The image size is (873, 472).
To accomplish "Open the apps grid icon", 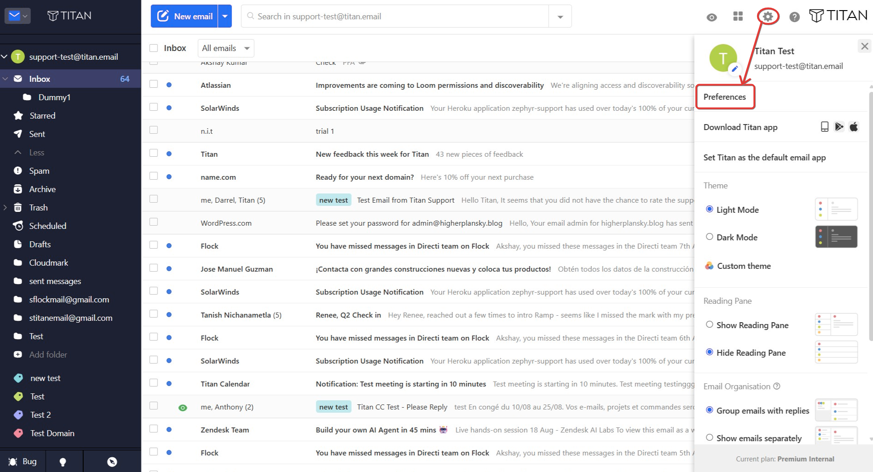I will click(738, 17).
